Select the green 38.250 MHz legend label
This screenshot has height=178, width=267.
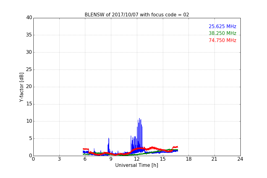click(222, 33)
